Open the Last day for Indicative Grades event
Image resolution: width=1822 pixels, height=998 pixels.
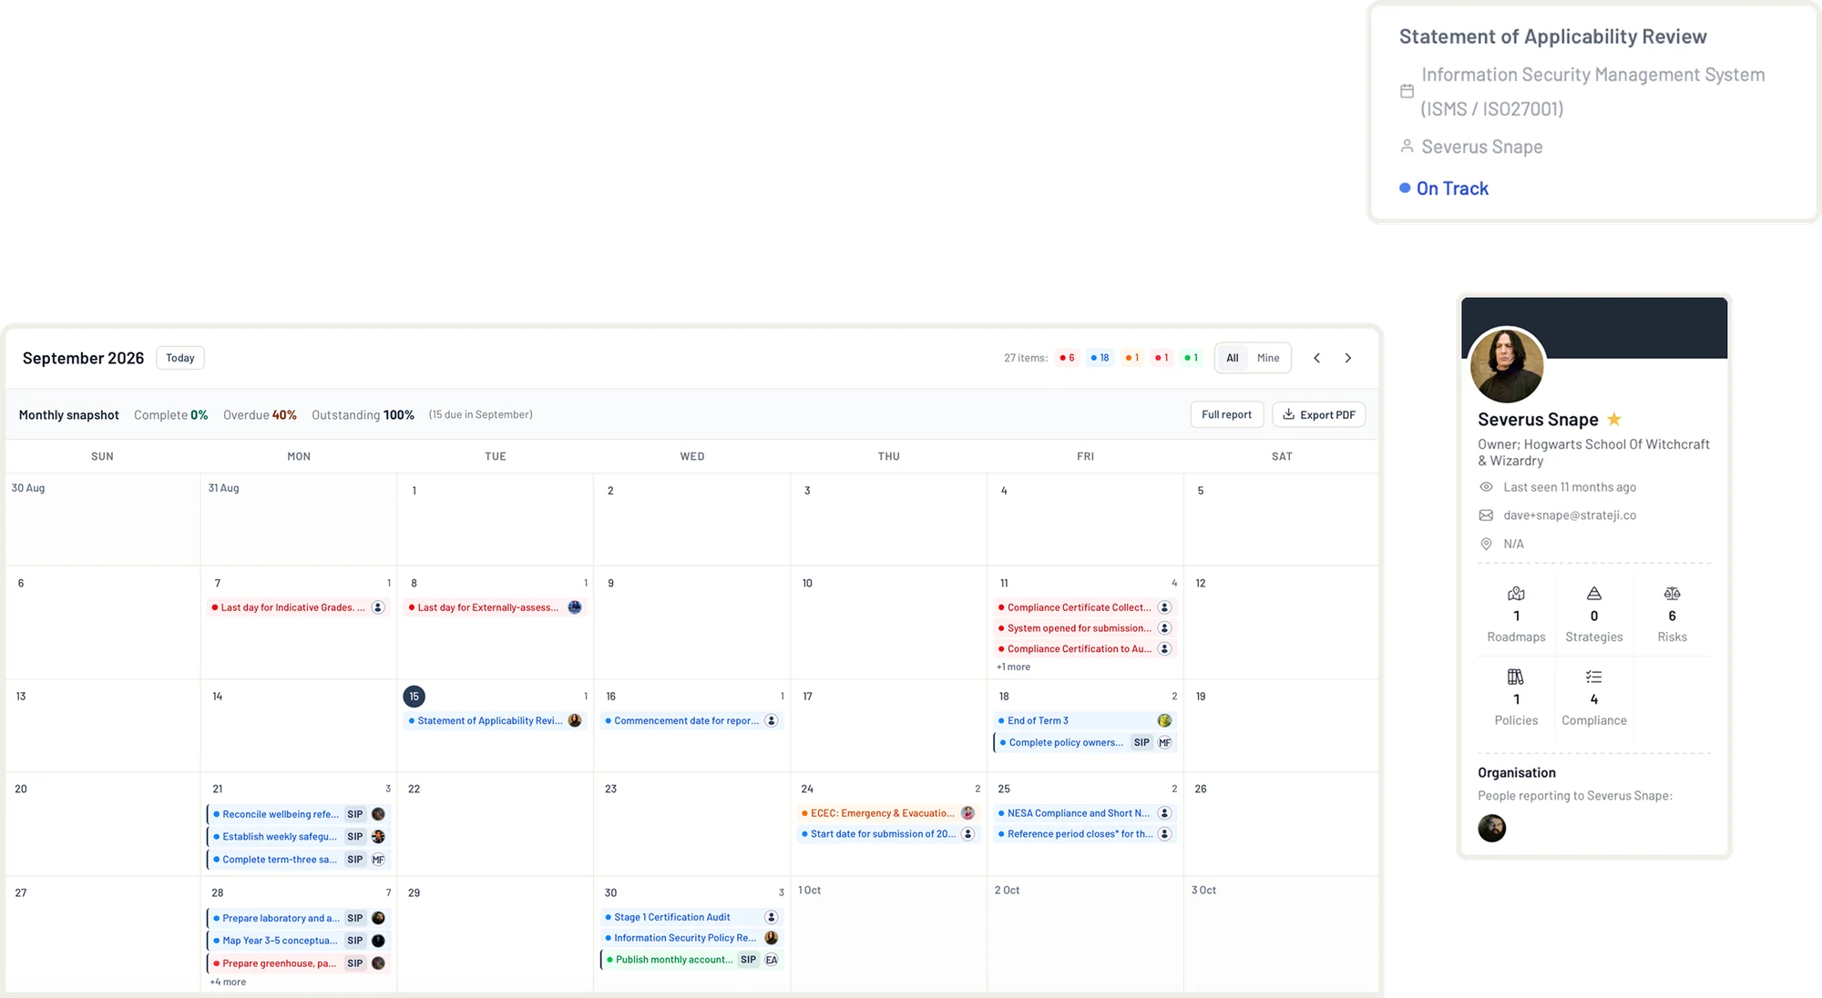pos(299,607)
